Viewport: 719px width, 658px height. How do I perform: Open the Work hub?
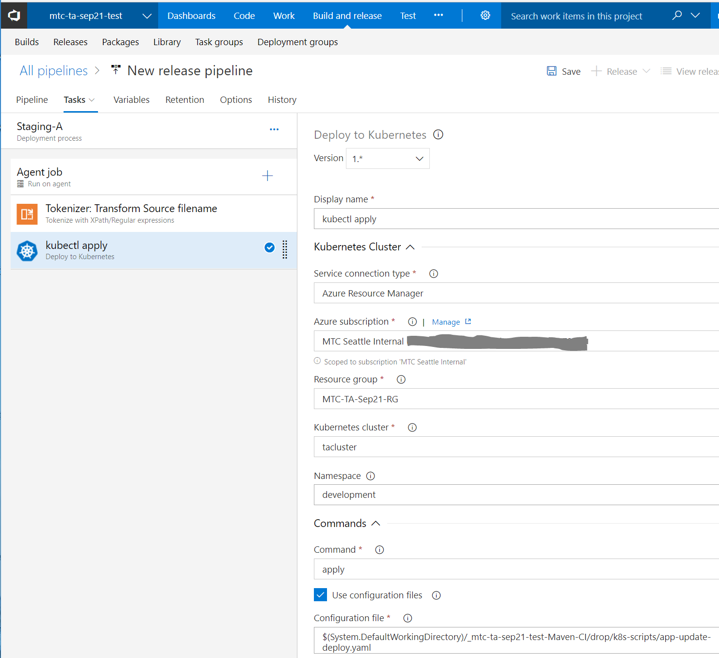tap(284, 16)
